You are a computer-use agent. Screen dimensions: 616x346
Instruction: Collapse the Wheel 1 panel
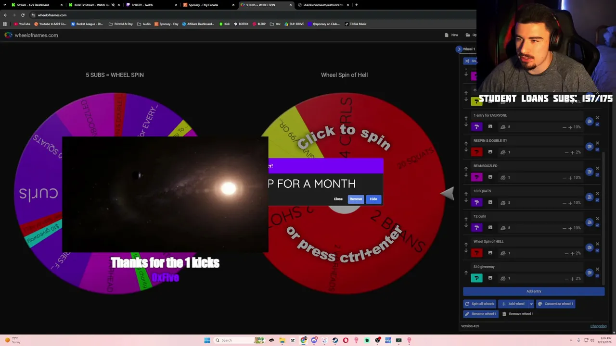click(459, 49)
